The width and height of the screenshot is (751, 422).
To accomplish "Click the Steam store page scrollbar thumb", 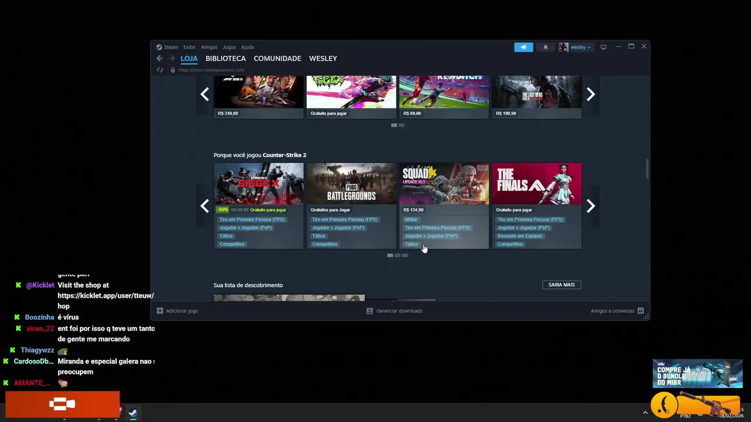I will (x=647, y=168).
